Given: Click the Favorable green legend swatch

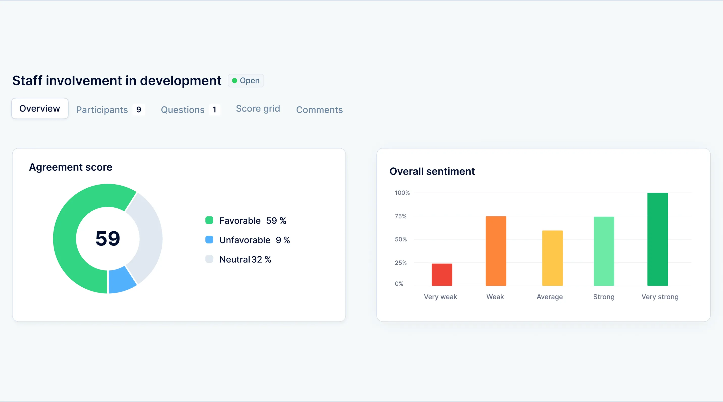Looking at the screenshot, I should 209,220.
